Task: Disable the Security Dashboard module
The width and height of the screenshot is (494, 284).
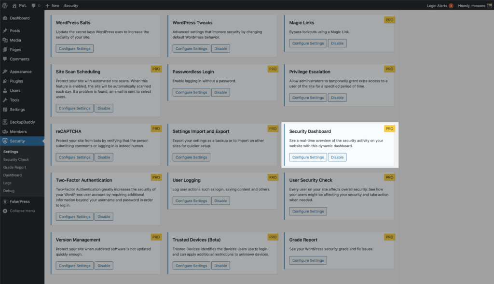Action: pos(337,157)
